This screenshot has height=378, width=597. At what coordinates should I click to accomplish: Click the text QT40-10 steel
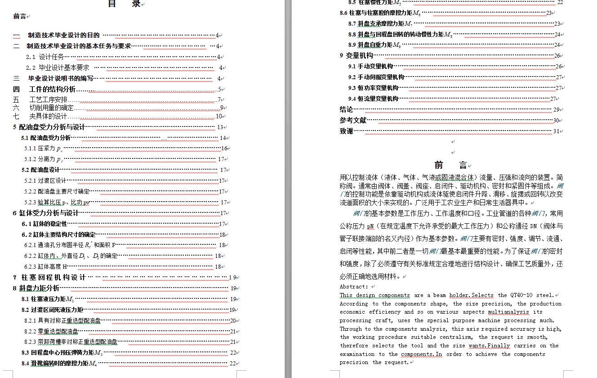pyautogui.click(x=532, y=296)
